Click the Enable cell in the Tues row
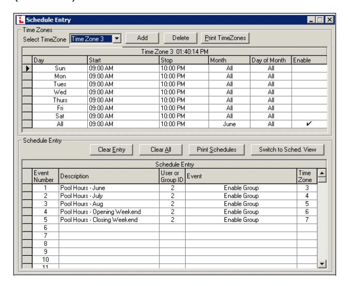 coord(309,84)
